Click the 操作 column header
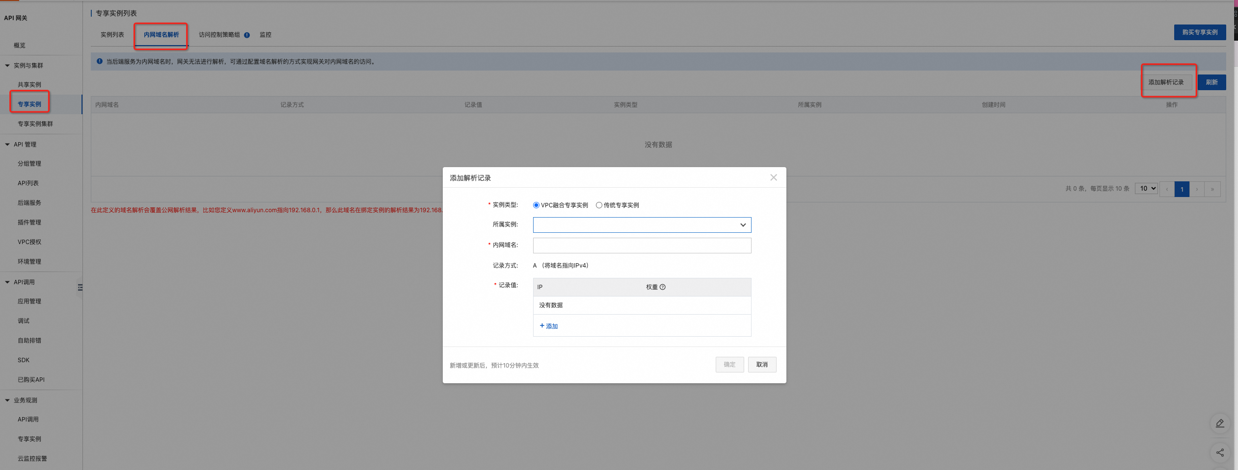The image size is (1238, 470). 1172,105
